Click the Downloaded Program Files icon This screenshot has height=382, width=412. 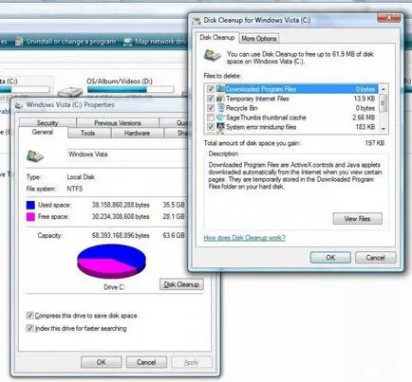click(x=220, y=89)
